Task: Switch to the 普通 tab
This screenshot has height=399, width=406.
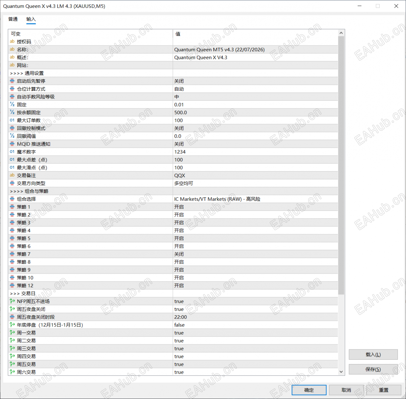Action: (13, 19)
